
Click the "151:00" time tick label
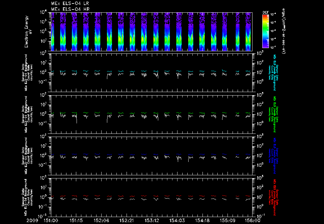coord(51,221)
